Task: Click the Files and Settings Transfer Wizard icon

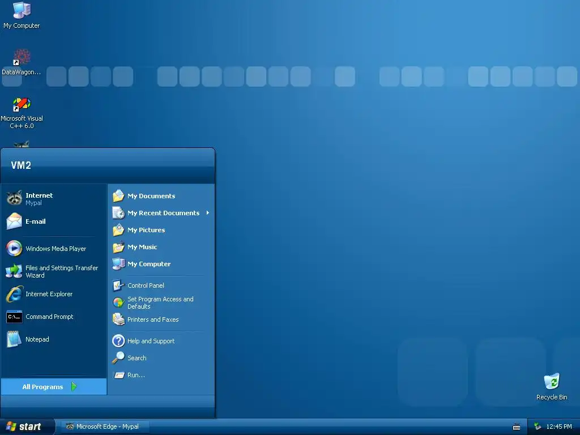Action: 14,271
